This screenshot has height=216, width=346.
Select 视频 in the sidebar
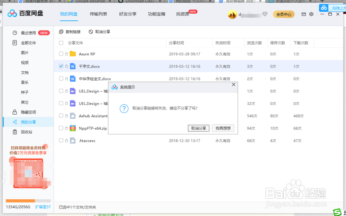pos(25,63)
